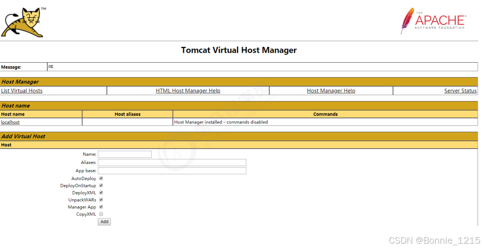Toggle the DeployOnStartup checkbox
Image resolution: width=482 pixels, height=249 pixels.
tap(101, 186)
